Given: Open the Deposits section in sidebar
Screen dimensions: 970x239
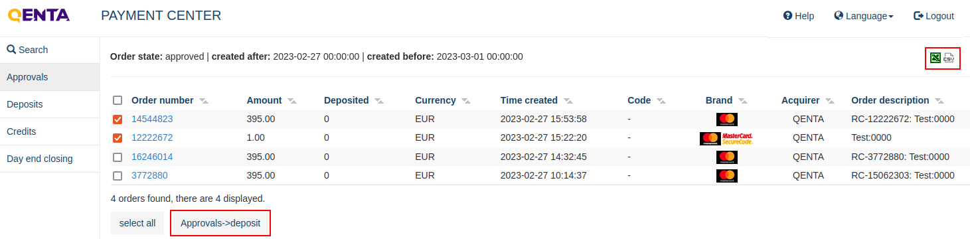Looking at the screenshot, I should click(50, 104).
